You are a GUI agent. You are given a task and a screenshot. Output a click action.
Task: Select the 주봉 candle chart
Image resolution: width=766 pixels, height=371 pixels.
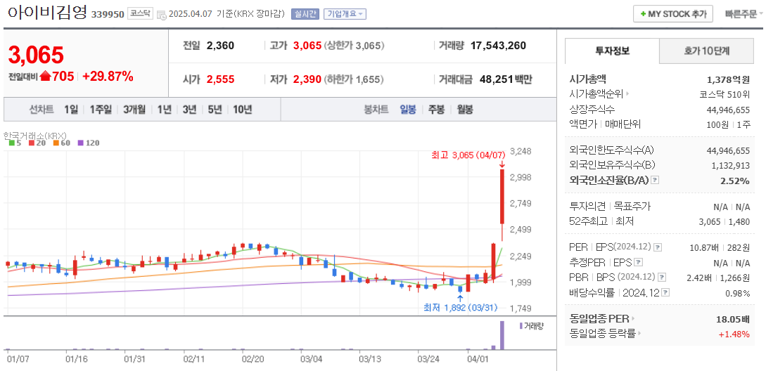click(x=436, y=110)
